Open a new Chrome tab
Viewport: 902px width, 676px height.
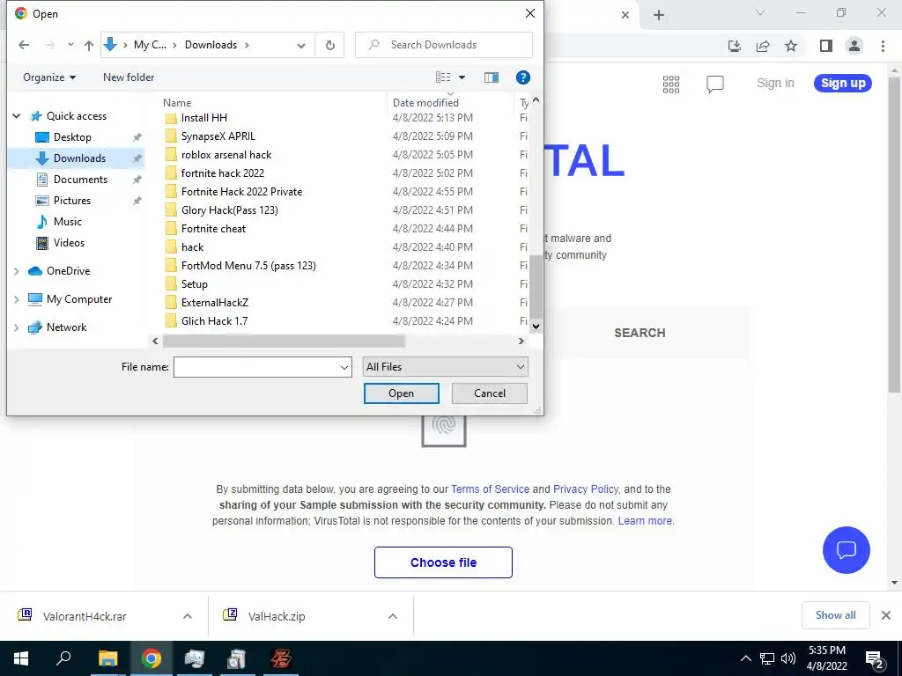[659, 15]
